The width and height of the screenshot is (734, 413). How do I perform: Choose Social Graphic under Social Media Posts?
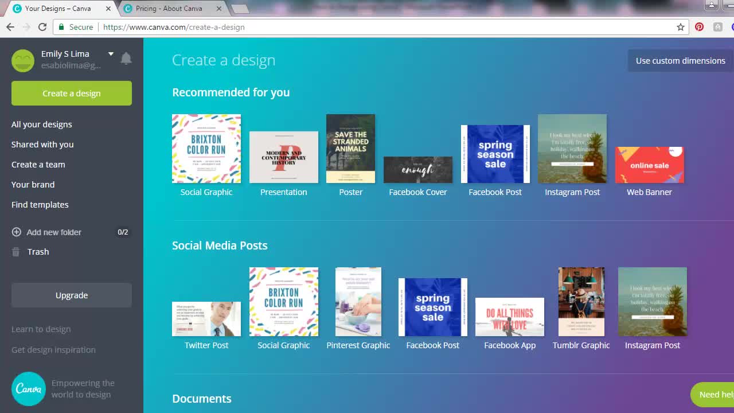click(284, 302)
